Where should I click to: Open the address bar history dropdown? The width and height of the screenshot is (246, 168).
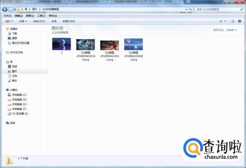pyautogui.click(x=186, y=9)
